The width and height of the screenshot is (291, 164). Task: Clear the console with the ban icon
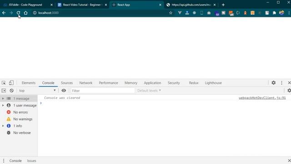11,91
